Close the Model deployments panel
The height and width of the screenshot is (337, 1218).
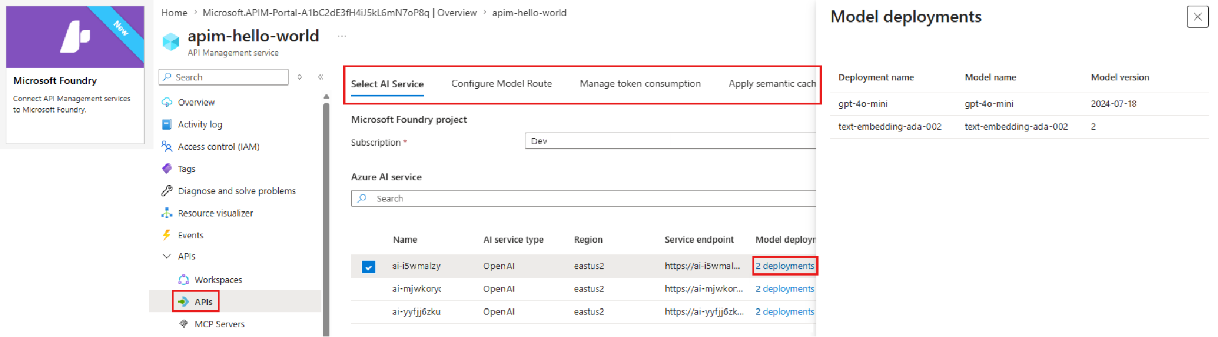1197,17
